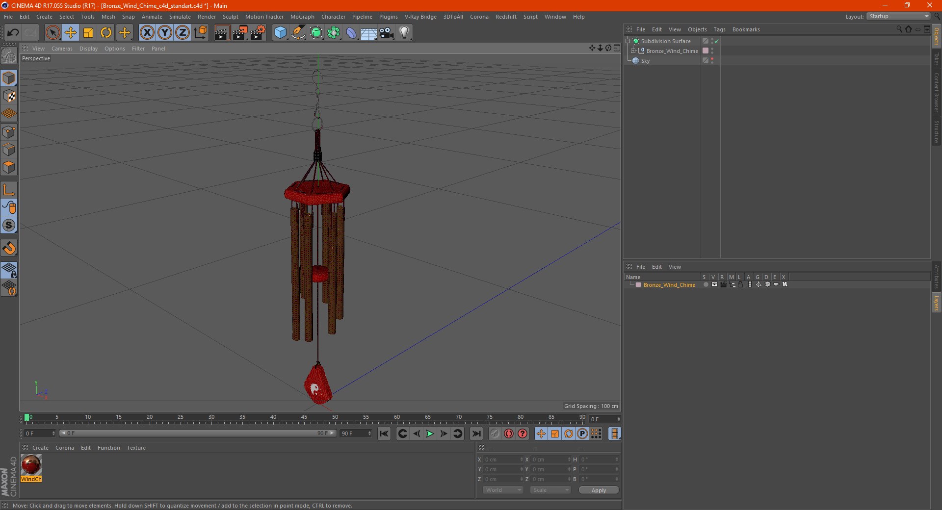Image resolution: width=942 pixels, height=510 pixels.
Task: Select the Rotate tool icon
Action: (x=106, y=33)
